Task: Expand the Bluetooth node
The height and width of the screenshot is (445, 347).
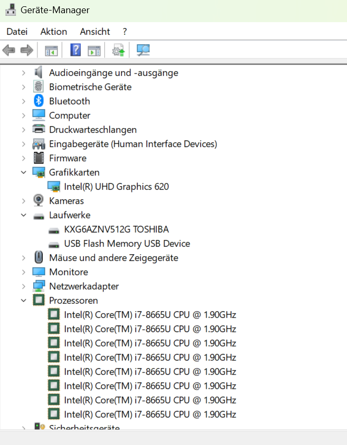Action: (24, 101)
